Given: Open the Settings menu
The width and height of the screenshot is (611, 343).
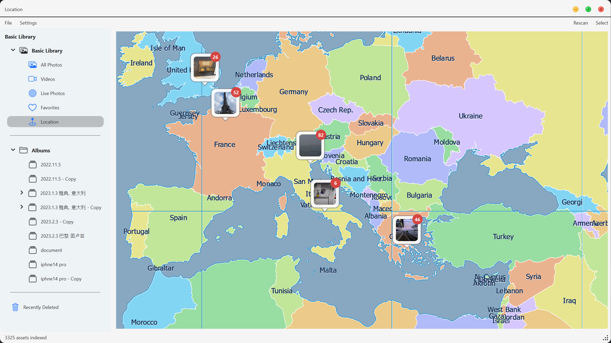Looking at the screenshot, I should click(x=28, y=23).
